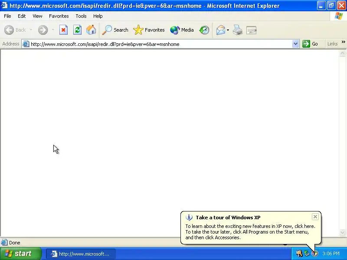The width and height of the screenshot is (347, 260).
Task: Open the File menu
Action: [7, 16]
